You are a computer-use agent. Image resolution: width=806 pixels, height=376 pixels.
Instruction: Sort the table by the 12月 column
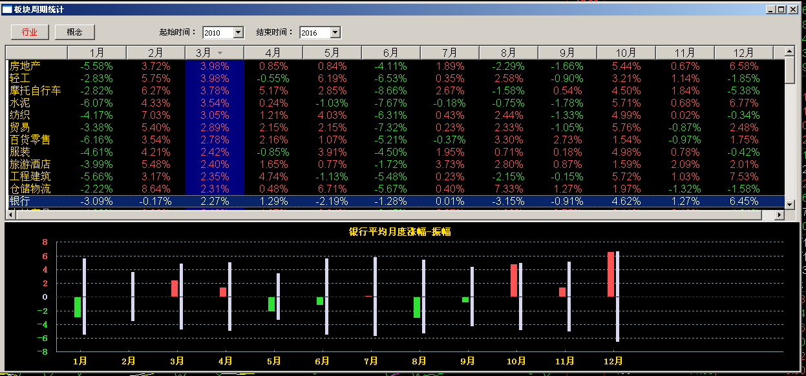click(x=743, y=53)
